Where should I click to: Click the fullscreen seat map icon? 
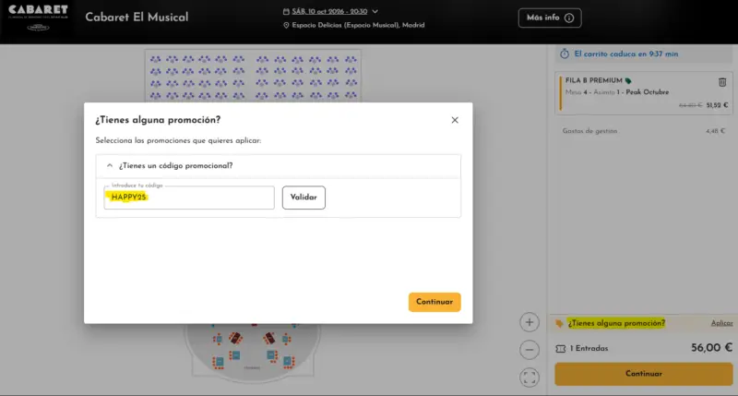coord(530,378)
